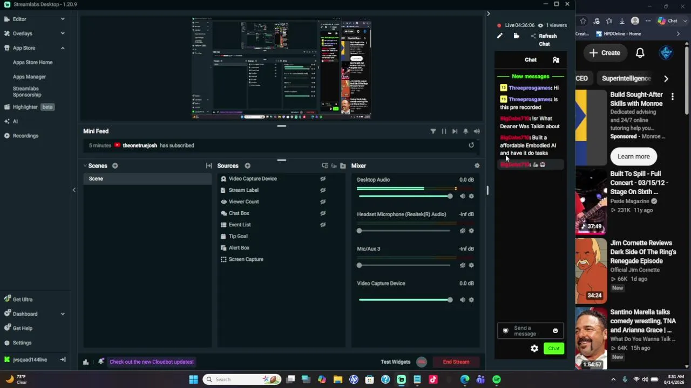Open Apps Manager
Screen dimensions: 691x388
[29, 77]
